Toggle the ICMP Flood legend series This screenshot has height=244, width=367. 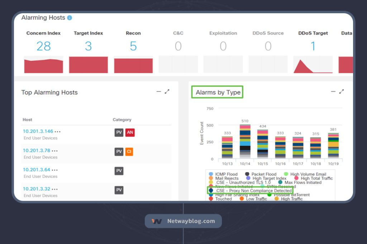point(226,174)
